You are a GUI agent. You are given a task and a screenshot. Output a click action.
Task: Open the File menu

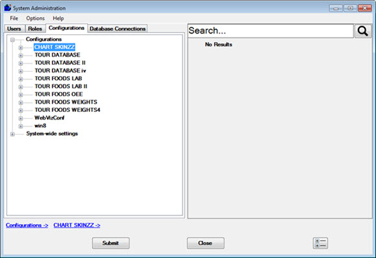14,19
